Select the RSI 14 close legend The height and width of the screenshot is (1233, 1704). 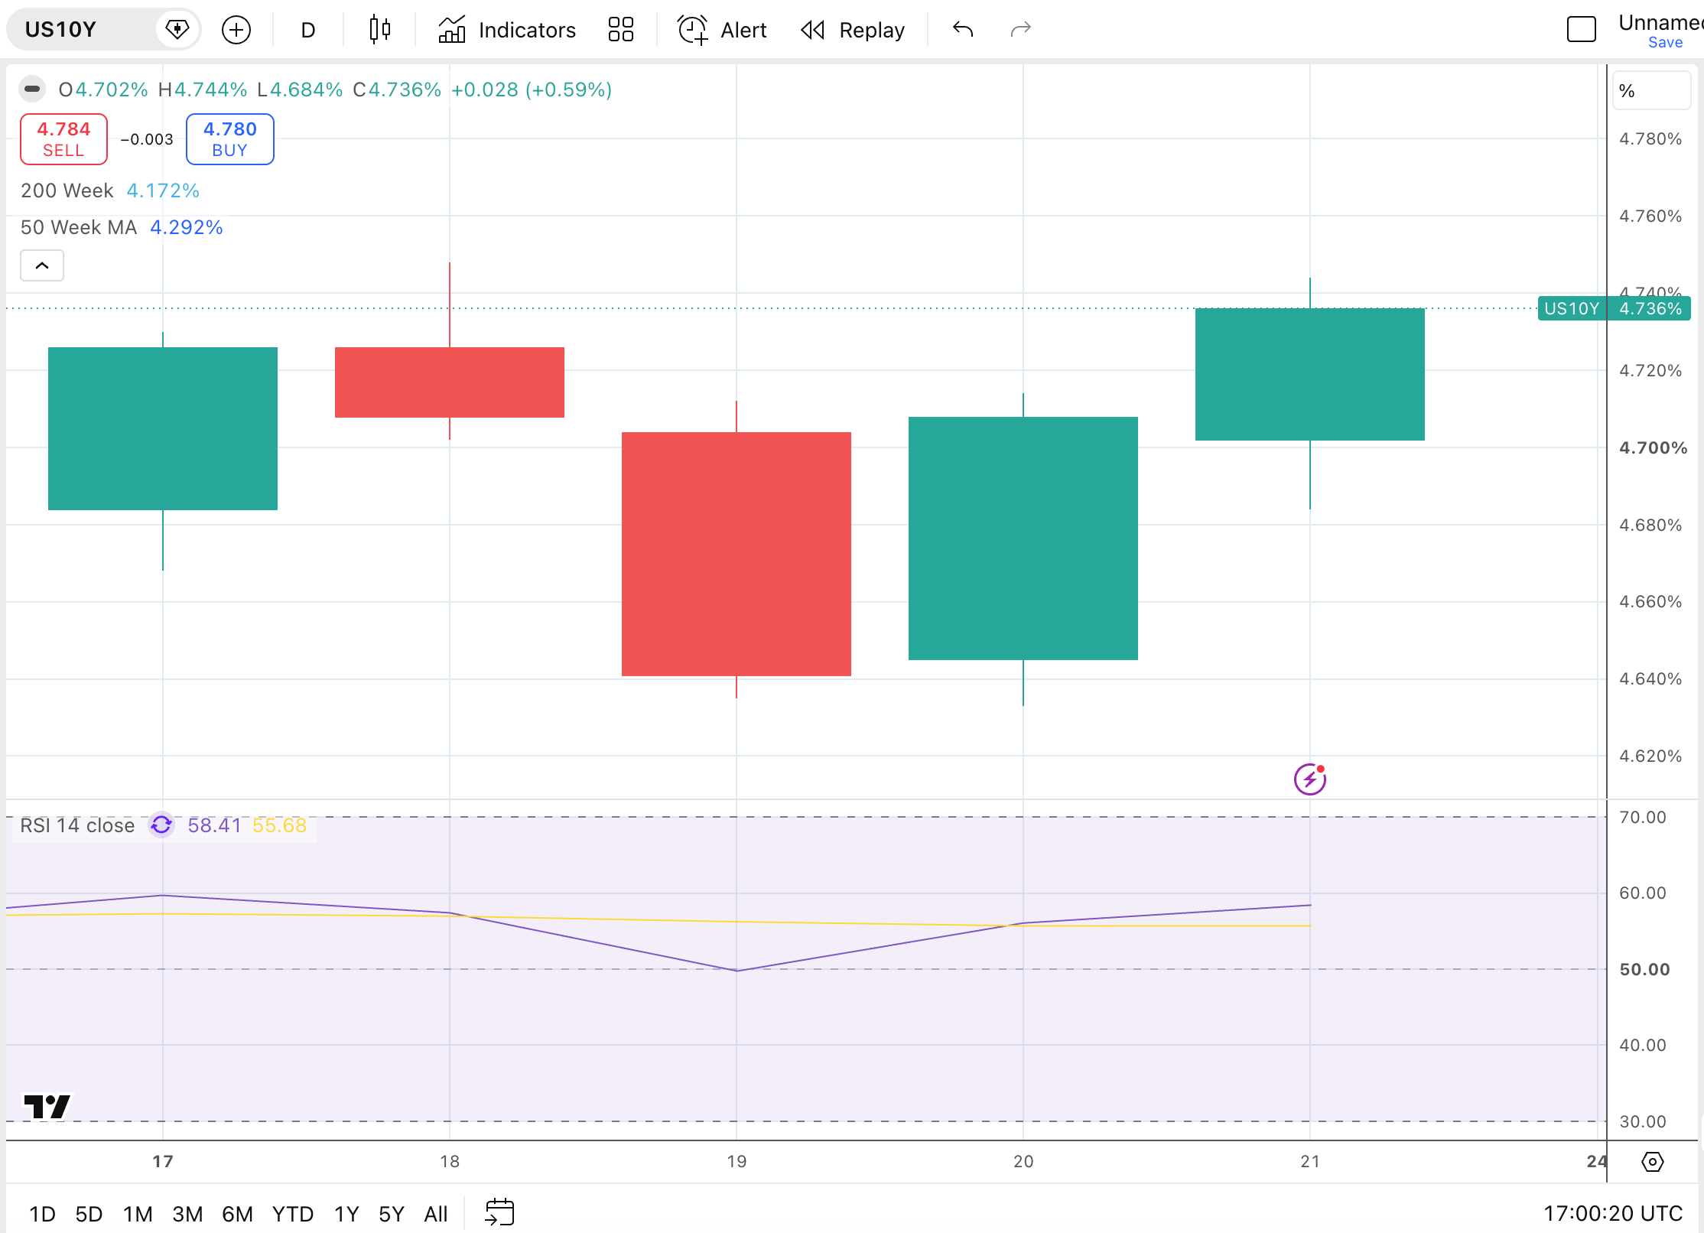77,825
